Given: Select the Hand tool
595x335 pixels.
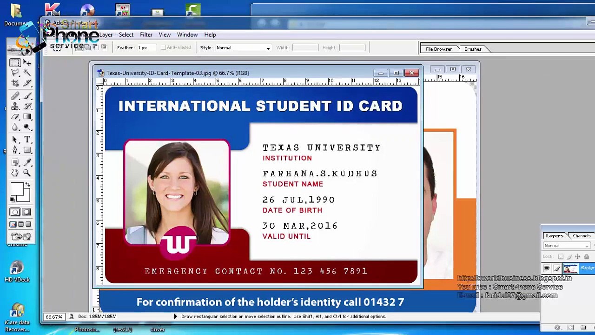Looking at the screenshot, I should click(x=15, y=173).
